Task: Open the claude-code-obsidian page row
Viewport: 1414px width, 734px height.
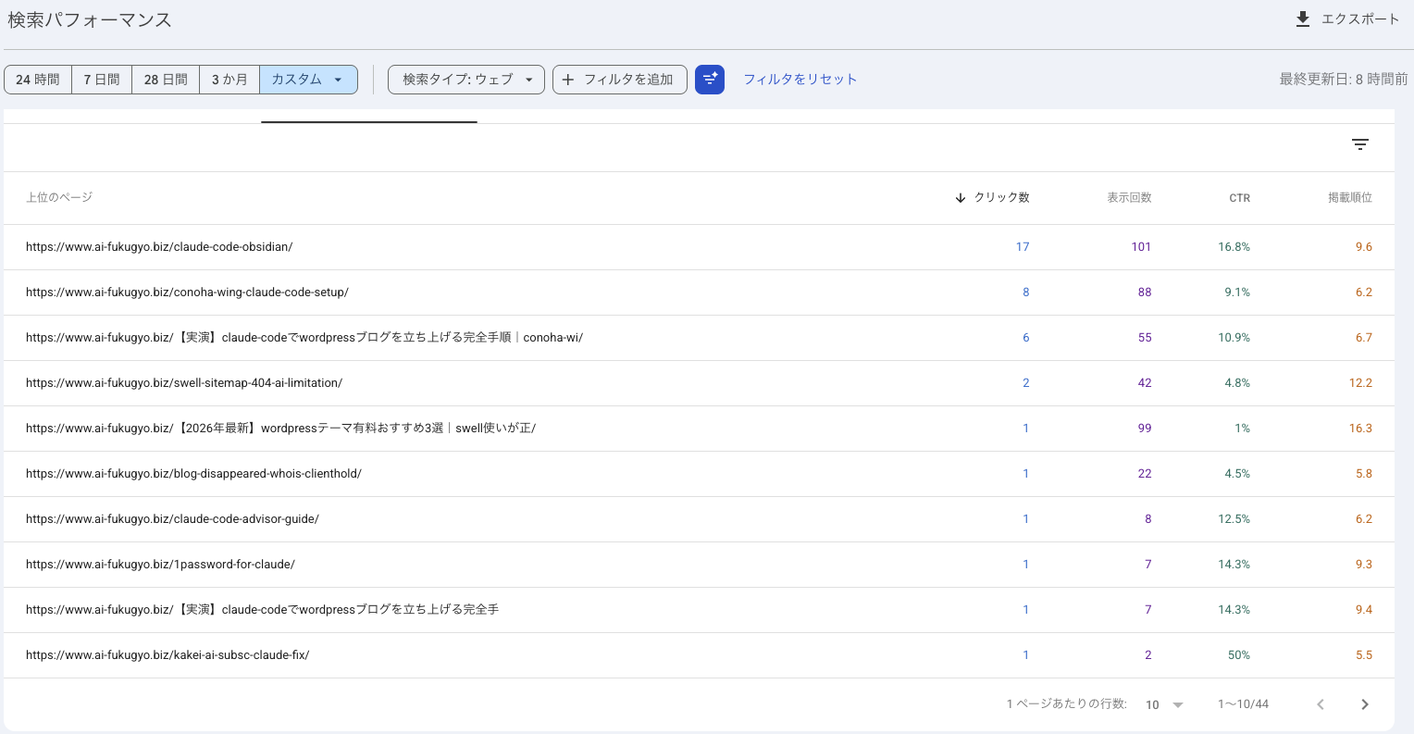Action: (x=699, y=247)
